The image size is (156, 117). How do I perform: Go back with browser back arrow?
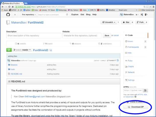(3, 7)
